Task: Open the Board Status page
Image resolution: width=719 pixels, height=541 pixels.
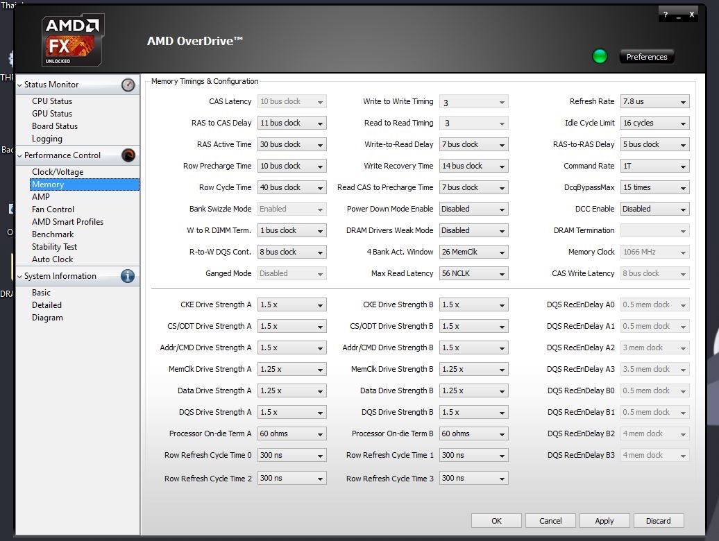Action: 55,126
